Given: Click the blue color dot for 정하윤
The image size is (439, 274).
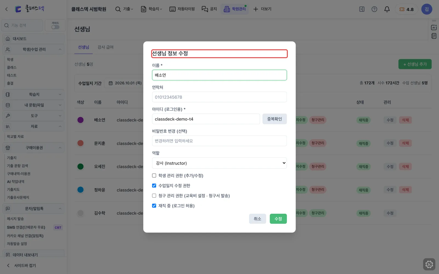Looking at the screenshot, I should pyautogui.click(x=80, y=190).
